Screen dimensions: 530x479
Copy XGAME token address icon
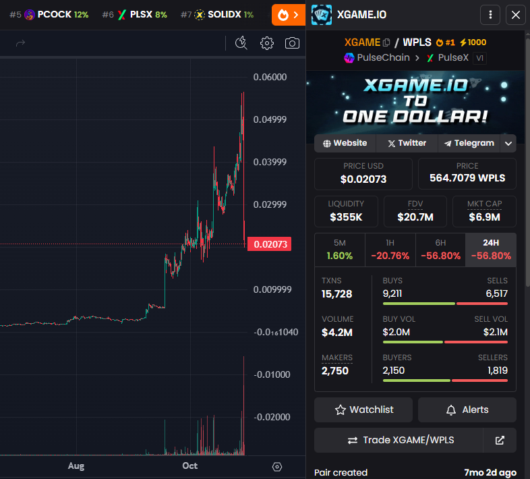pos(386,43)
